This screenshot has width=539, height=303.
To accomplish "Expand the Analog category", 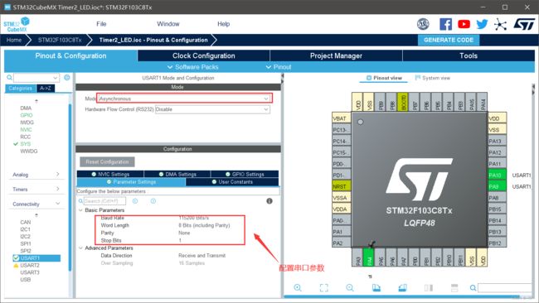I will [36, 175].
